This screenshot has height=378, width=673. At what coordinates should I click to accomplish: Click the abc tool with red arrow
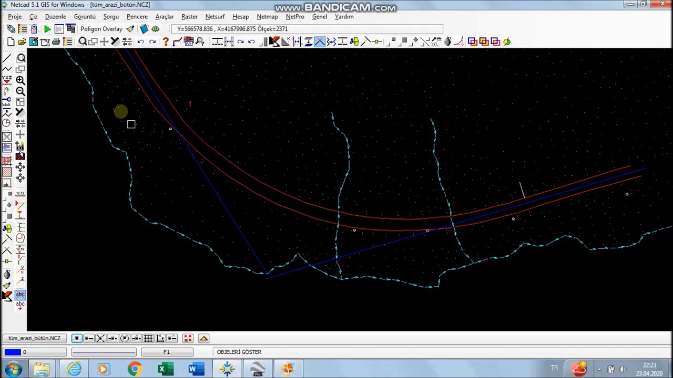tap(20, 306)
